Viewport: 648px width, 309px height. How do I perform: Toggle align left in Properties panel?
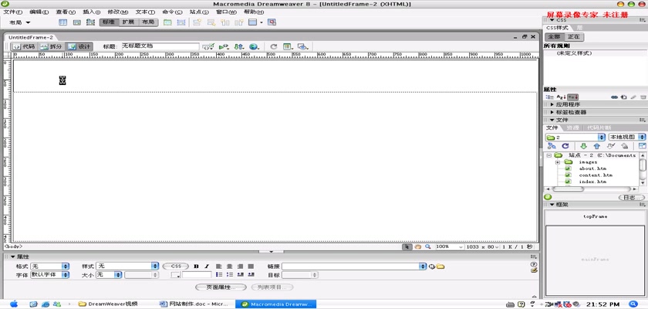click(219, 267)
